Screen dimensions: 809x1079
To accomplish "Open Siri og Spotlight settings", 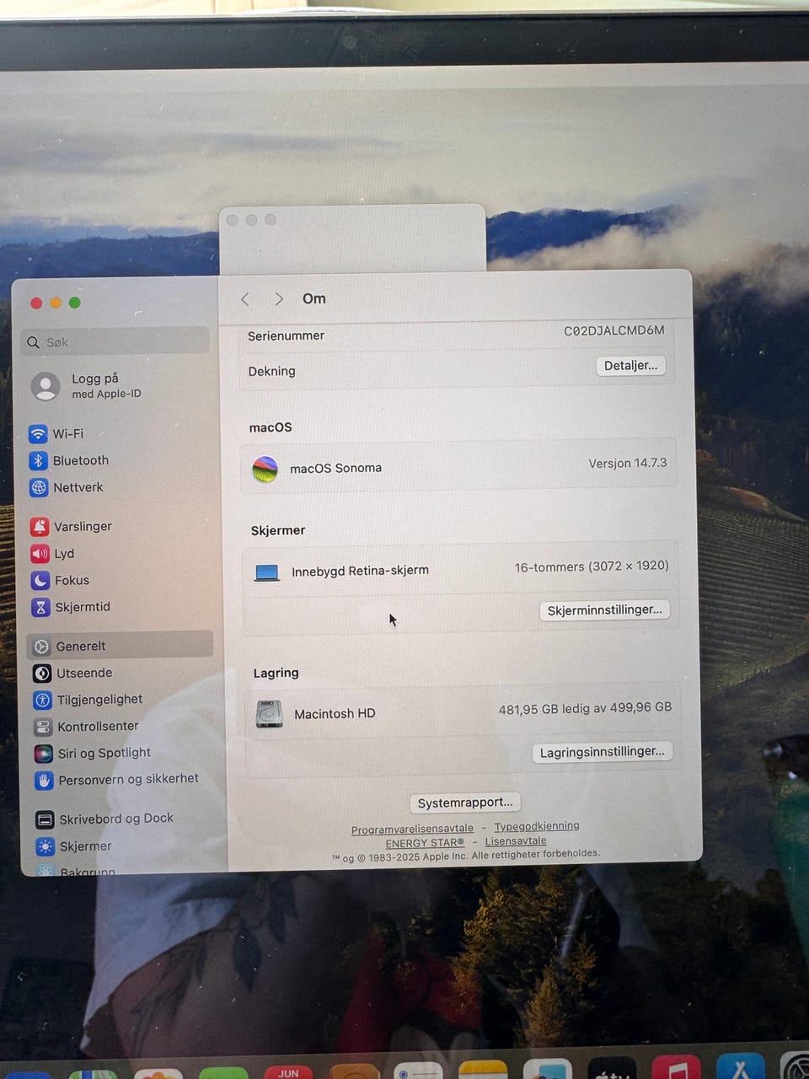I will [93, 753].
